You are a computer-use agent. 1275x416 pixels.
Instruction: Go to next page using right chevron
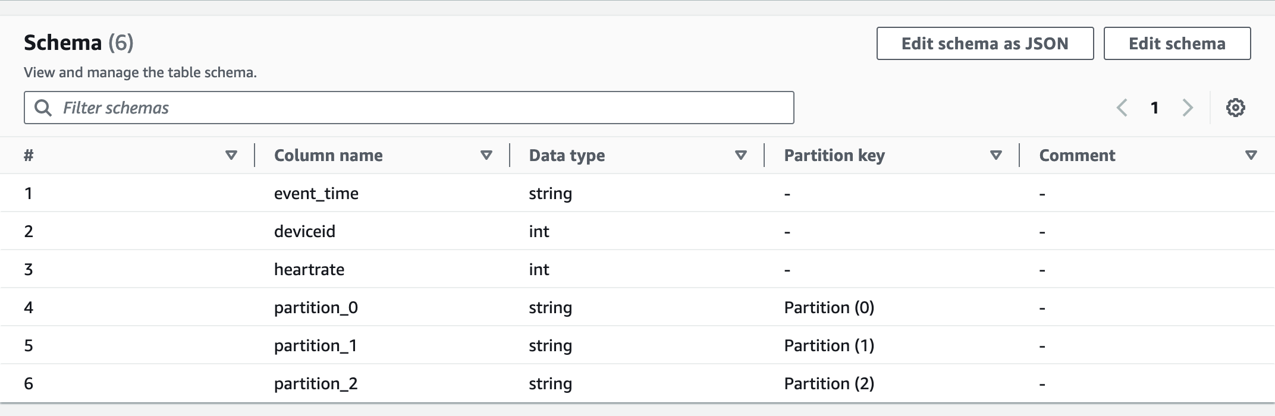(x=1188, y=108)
